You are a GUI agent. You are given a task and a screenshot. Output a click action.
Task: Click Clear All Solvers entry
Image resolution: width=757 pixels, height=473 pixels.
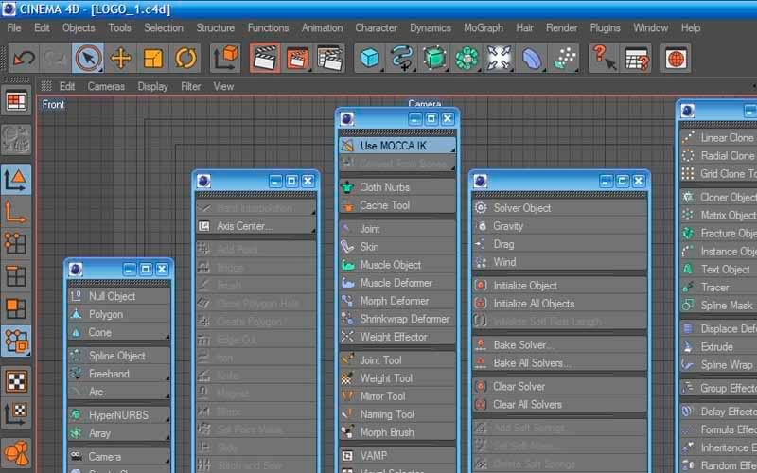(x=559, y=405)
